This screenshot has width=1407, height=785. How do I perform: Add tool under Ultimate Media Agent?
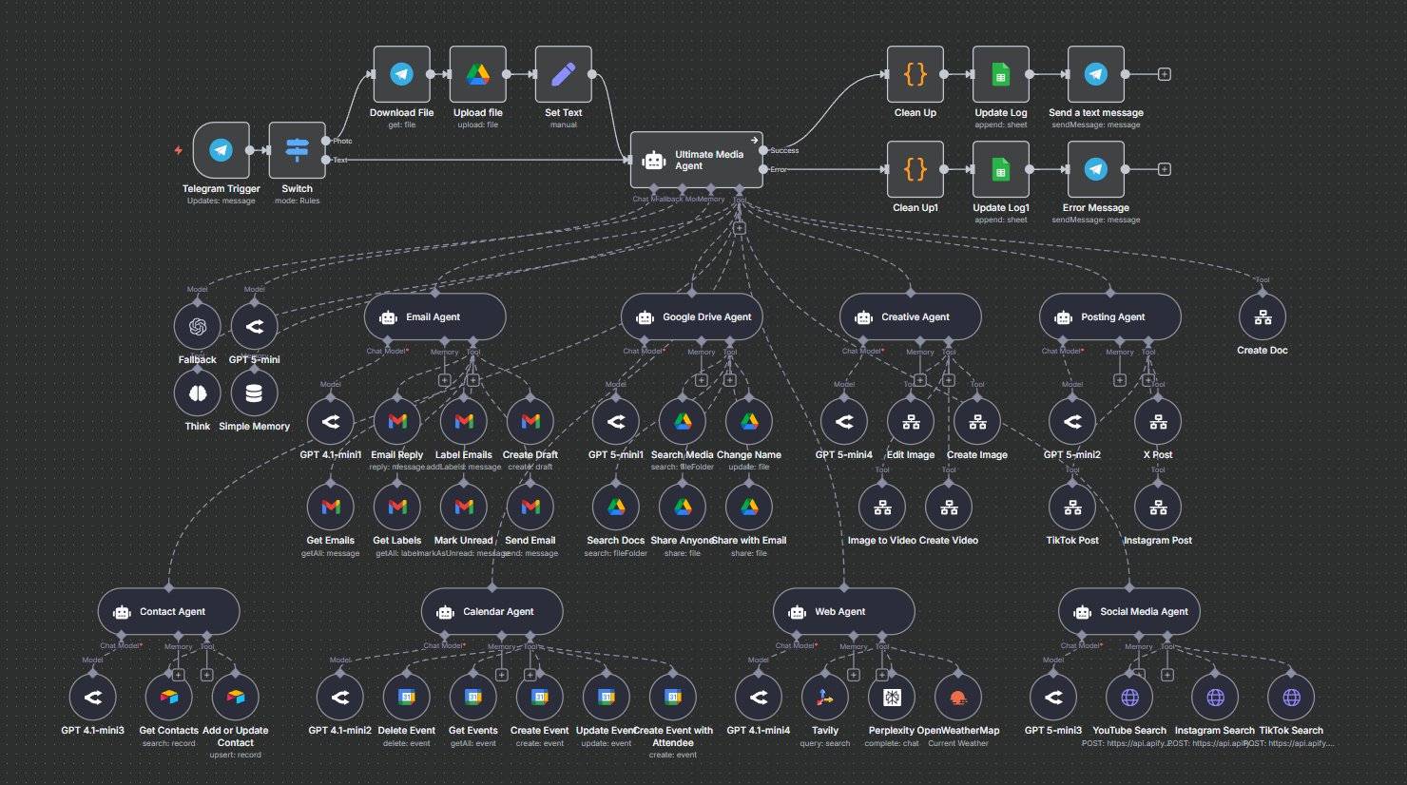[740, 228]
